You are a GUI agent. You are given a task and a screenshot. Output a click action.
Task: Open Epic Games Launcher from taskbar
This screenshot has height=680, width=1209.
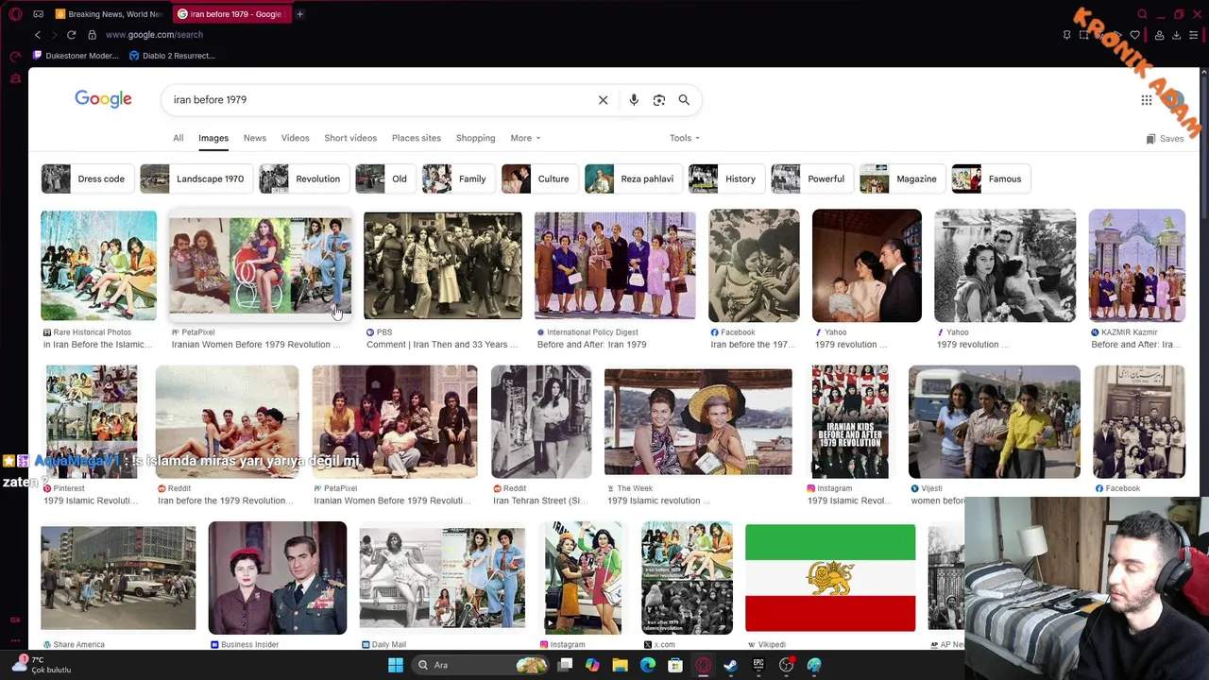point(758,665)
